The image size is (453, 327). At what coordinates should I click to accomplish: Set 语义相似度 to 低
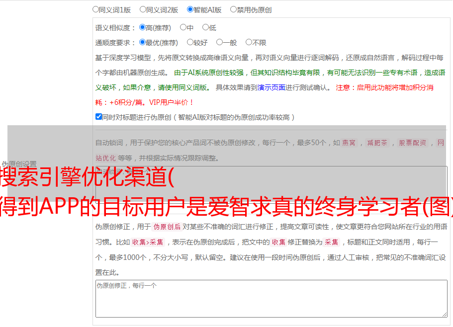(x=205, y=27)
